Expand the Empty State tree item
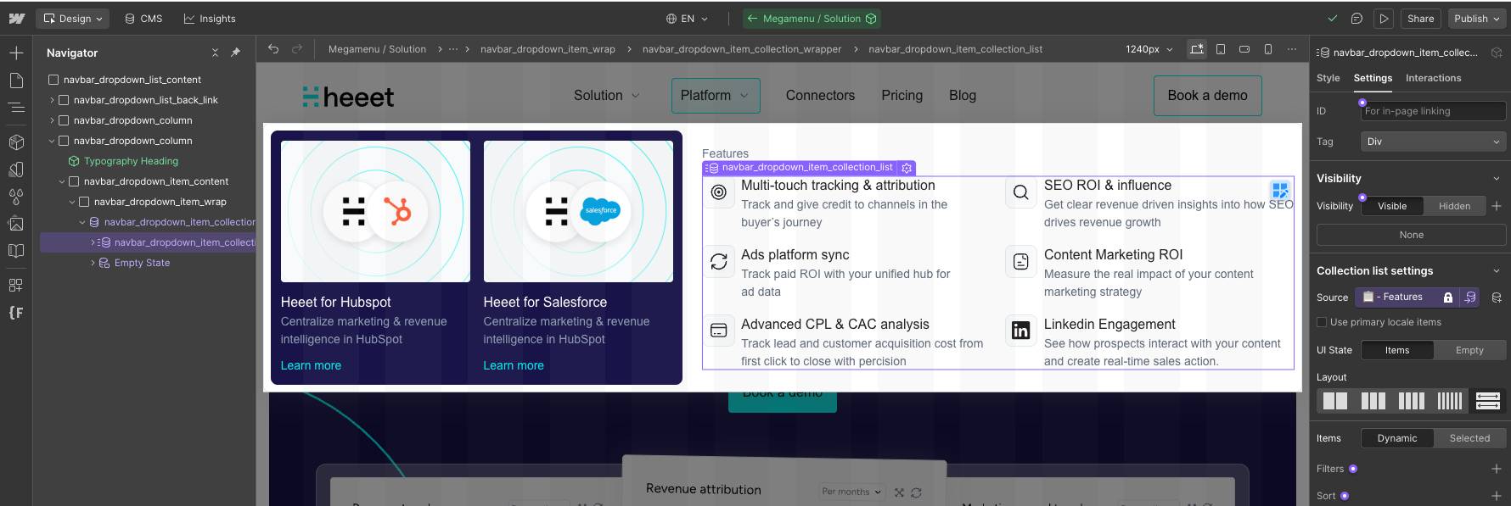The width and height of the screenshot is (1511, 506). 93,263
